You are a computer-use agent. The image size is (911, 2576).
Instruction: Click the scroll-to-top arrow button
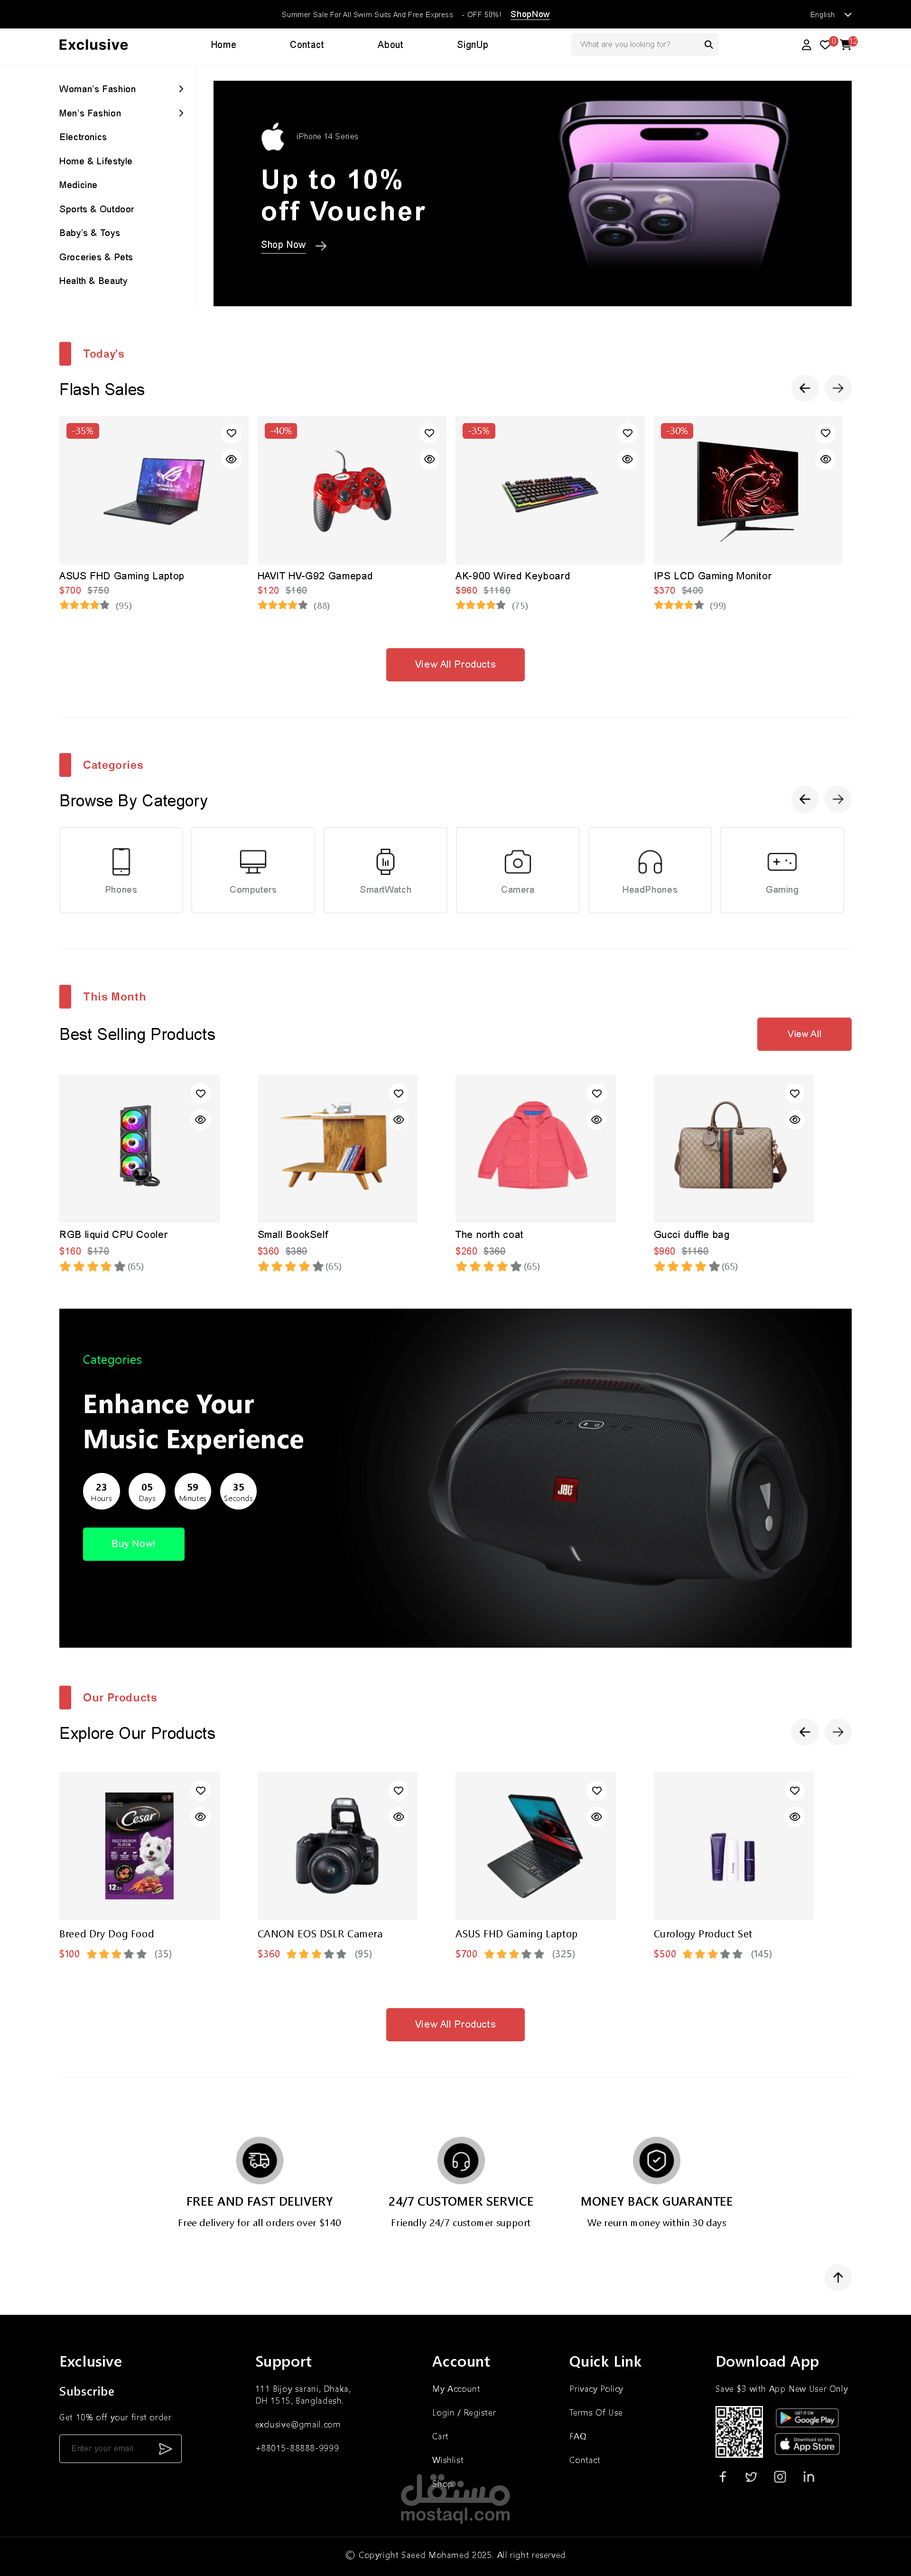coord(838,2277)
